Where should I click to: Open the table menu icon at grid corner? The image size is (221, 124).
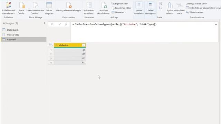click(x=51, y=45)
